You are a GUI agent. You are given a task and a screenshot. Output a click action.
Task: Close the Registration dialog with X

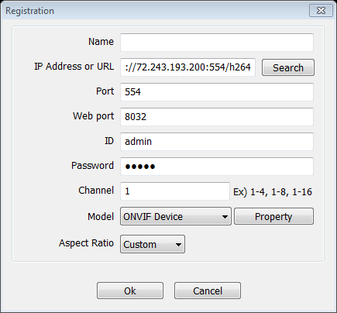pos(321,11)
